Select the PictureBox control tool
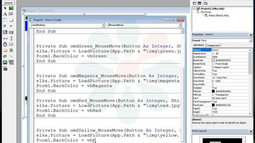The image size is (255, 143). tap(11, 8)
